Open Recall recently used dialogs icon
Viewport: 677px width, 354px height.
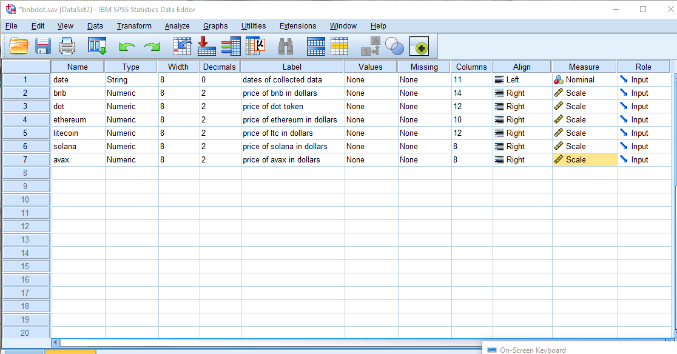coord(97,45)
